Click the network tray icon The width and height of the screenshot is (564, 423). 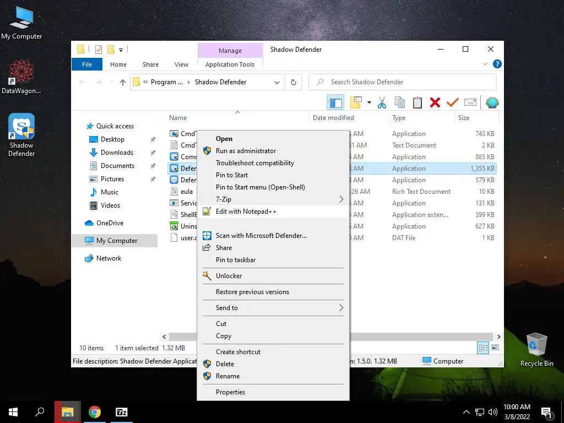(480, 412)
